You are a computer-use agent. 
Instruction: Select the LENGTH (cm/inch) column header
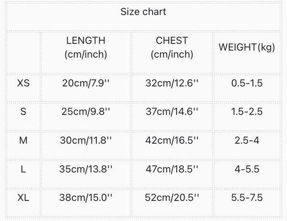point(86,48)
